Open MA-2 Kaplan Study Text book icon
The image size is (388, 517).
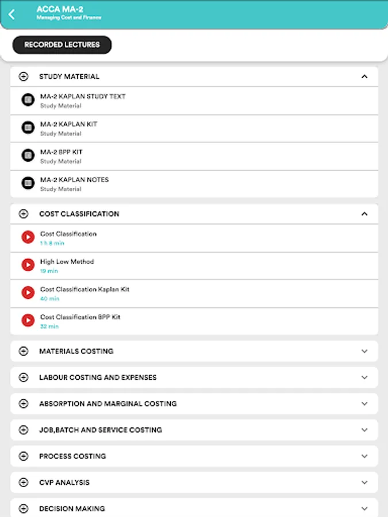[28, 100]
